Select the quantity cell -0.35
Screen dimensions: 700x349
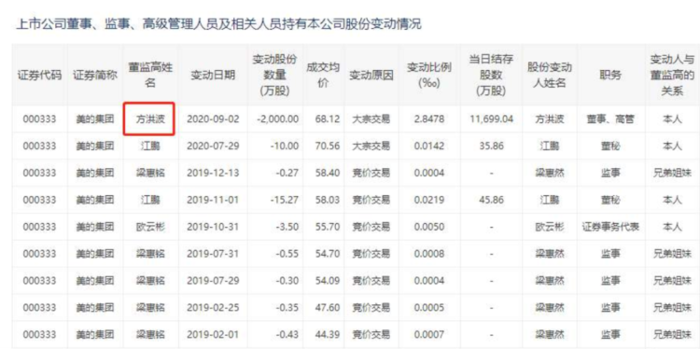pyautogui.click(x=287, y=308)
